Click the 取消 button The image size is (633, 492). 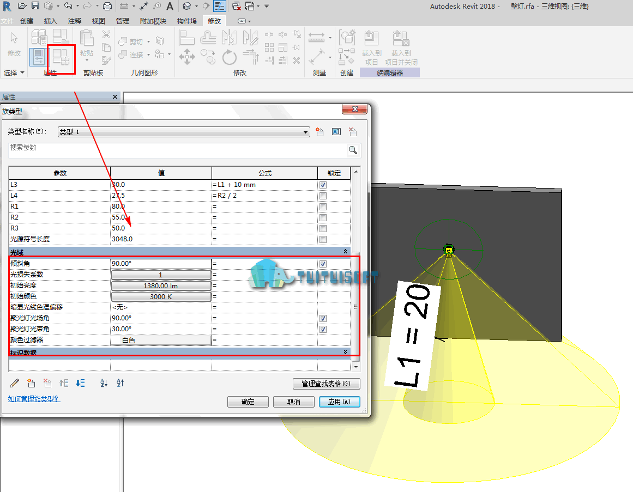(293, 402)
